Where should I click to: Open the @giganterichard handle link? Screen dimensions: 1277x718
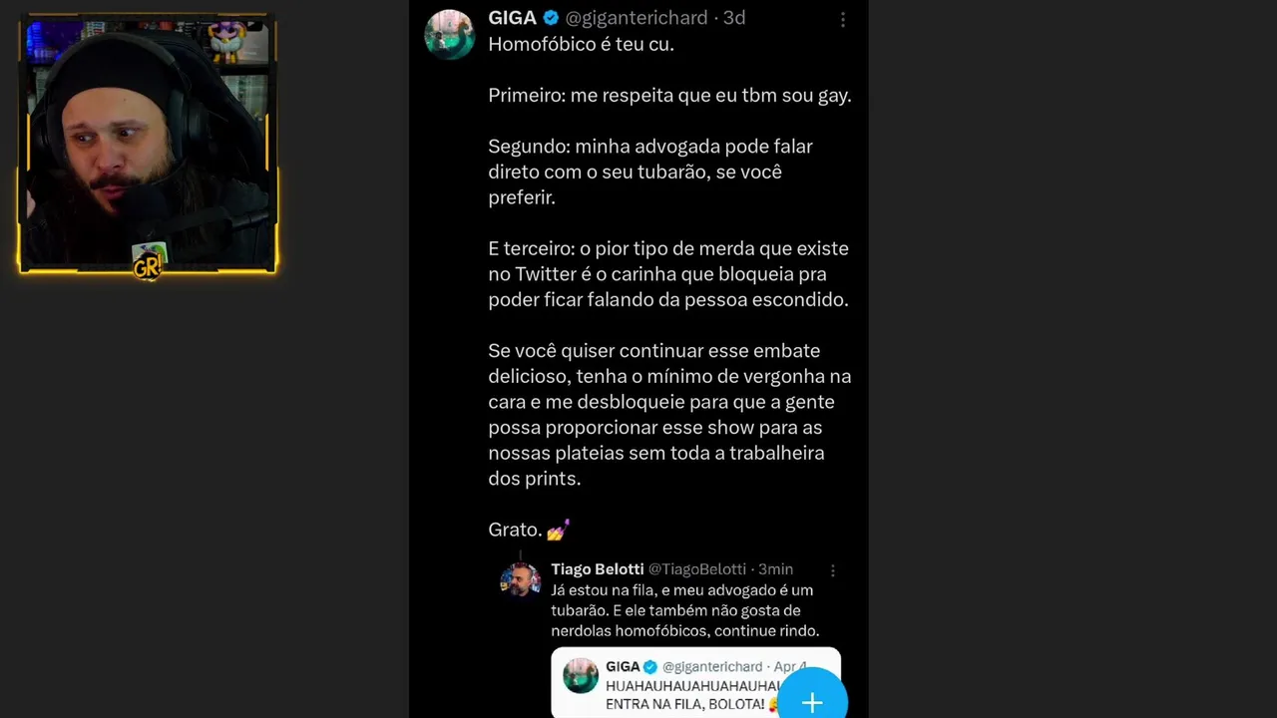637,18
